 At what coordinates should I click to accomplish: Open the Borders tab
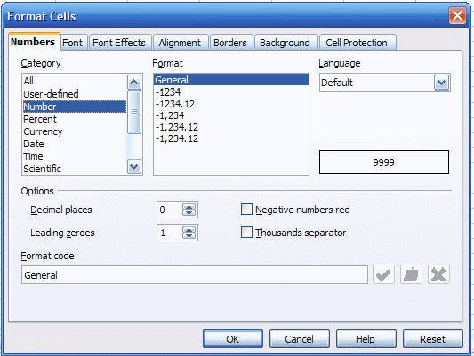pos(230,43)
